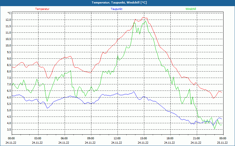
Task: Click the 9,0 y-axis value
Action: pos(9,58)
